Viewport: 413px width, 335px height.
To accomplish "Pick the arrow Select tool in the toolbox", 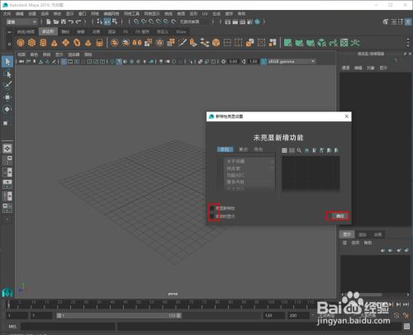I will [7, 61].
